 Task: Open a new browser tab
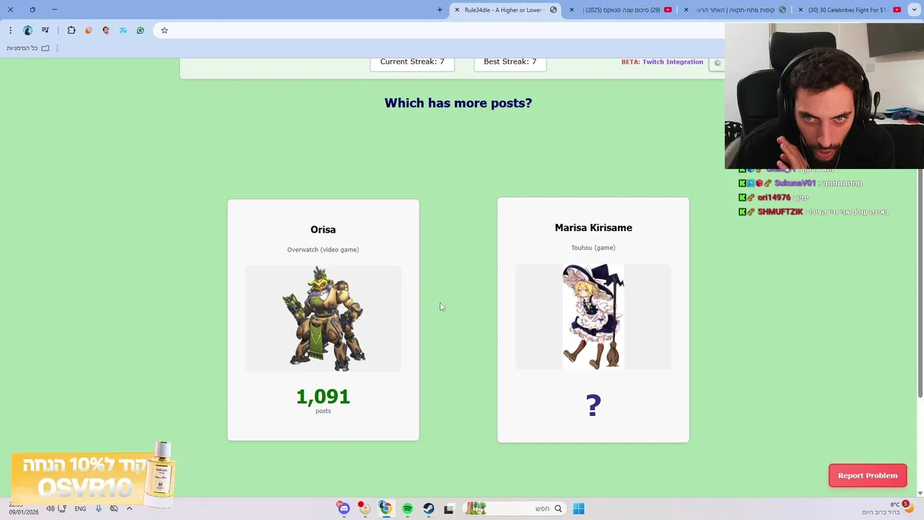pyautogui.click(x=440, y=9)
